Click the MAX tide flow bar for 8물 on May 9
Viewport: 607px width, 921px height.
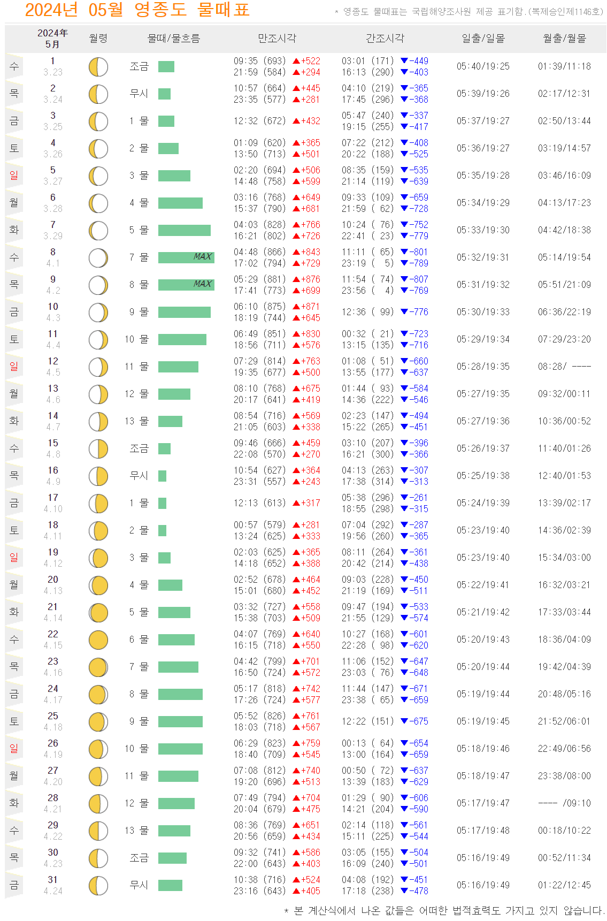(x=186, y=285)
